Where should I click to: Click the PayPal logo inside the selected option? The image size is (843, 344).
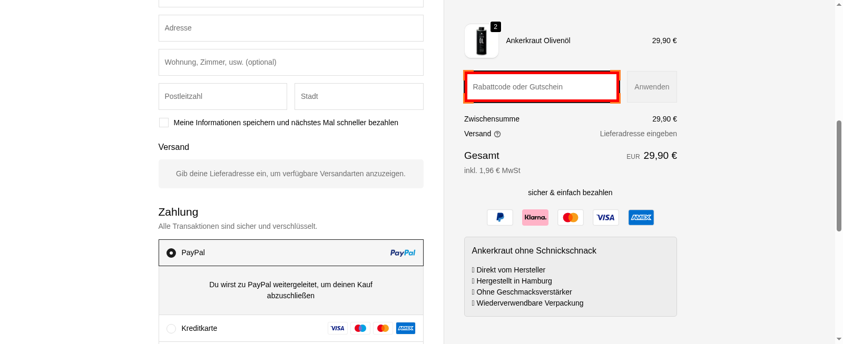coord(403,252)
